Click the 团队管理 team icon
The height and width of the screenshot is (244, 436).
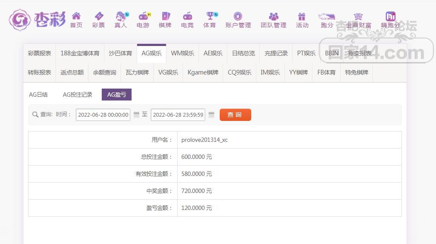(273, 17)
